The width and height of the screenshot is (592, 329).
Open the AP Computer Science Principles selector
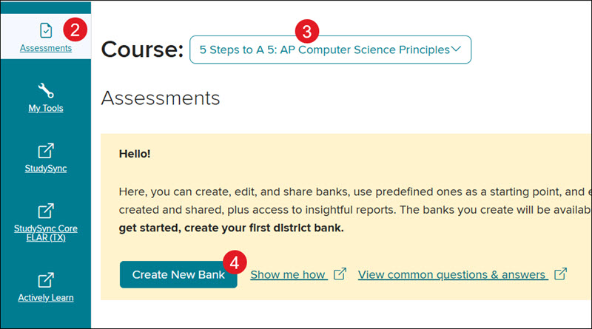(x=330, y=50)
